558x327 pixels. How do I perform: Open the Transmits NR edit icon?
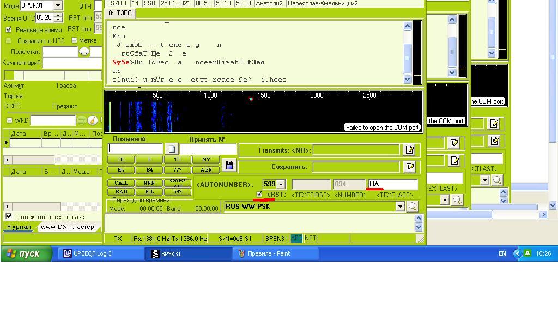coord(410,150)
